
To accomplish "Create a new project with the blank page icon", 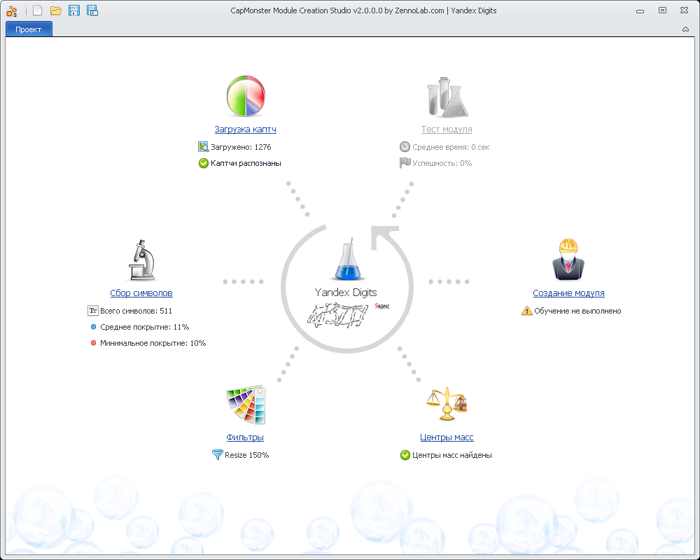I will pyautogui.click(x=38, y=10).
